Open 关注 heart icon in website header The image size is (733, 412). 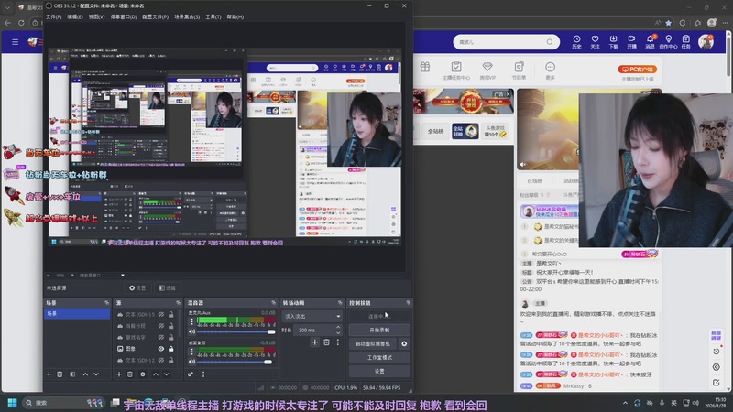coord(595,41)
